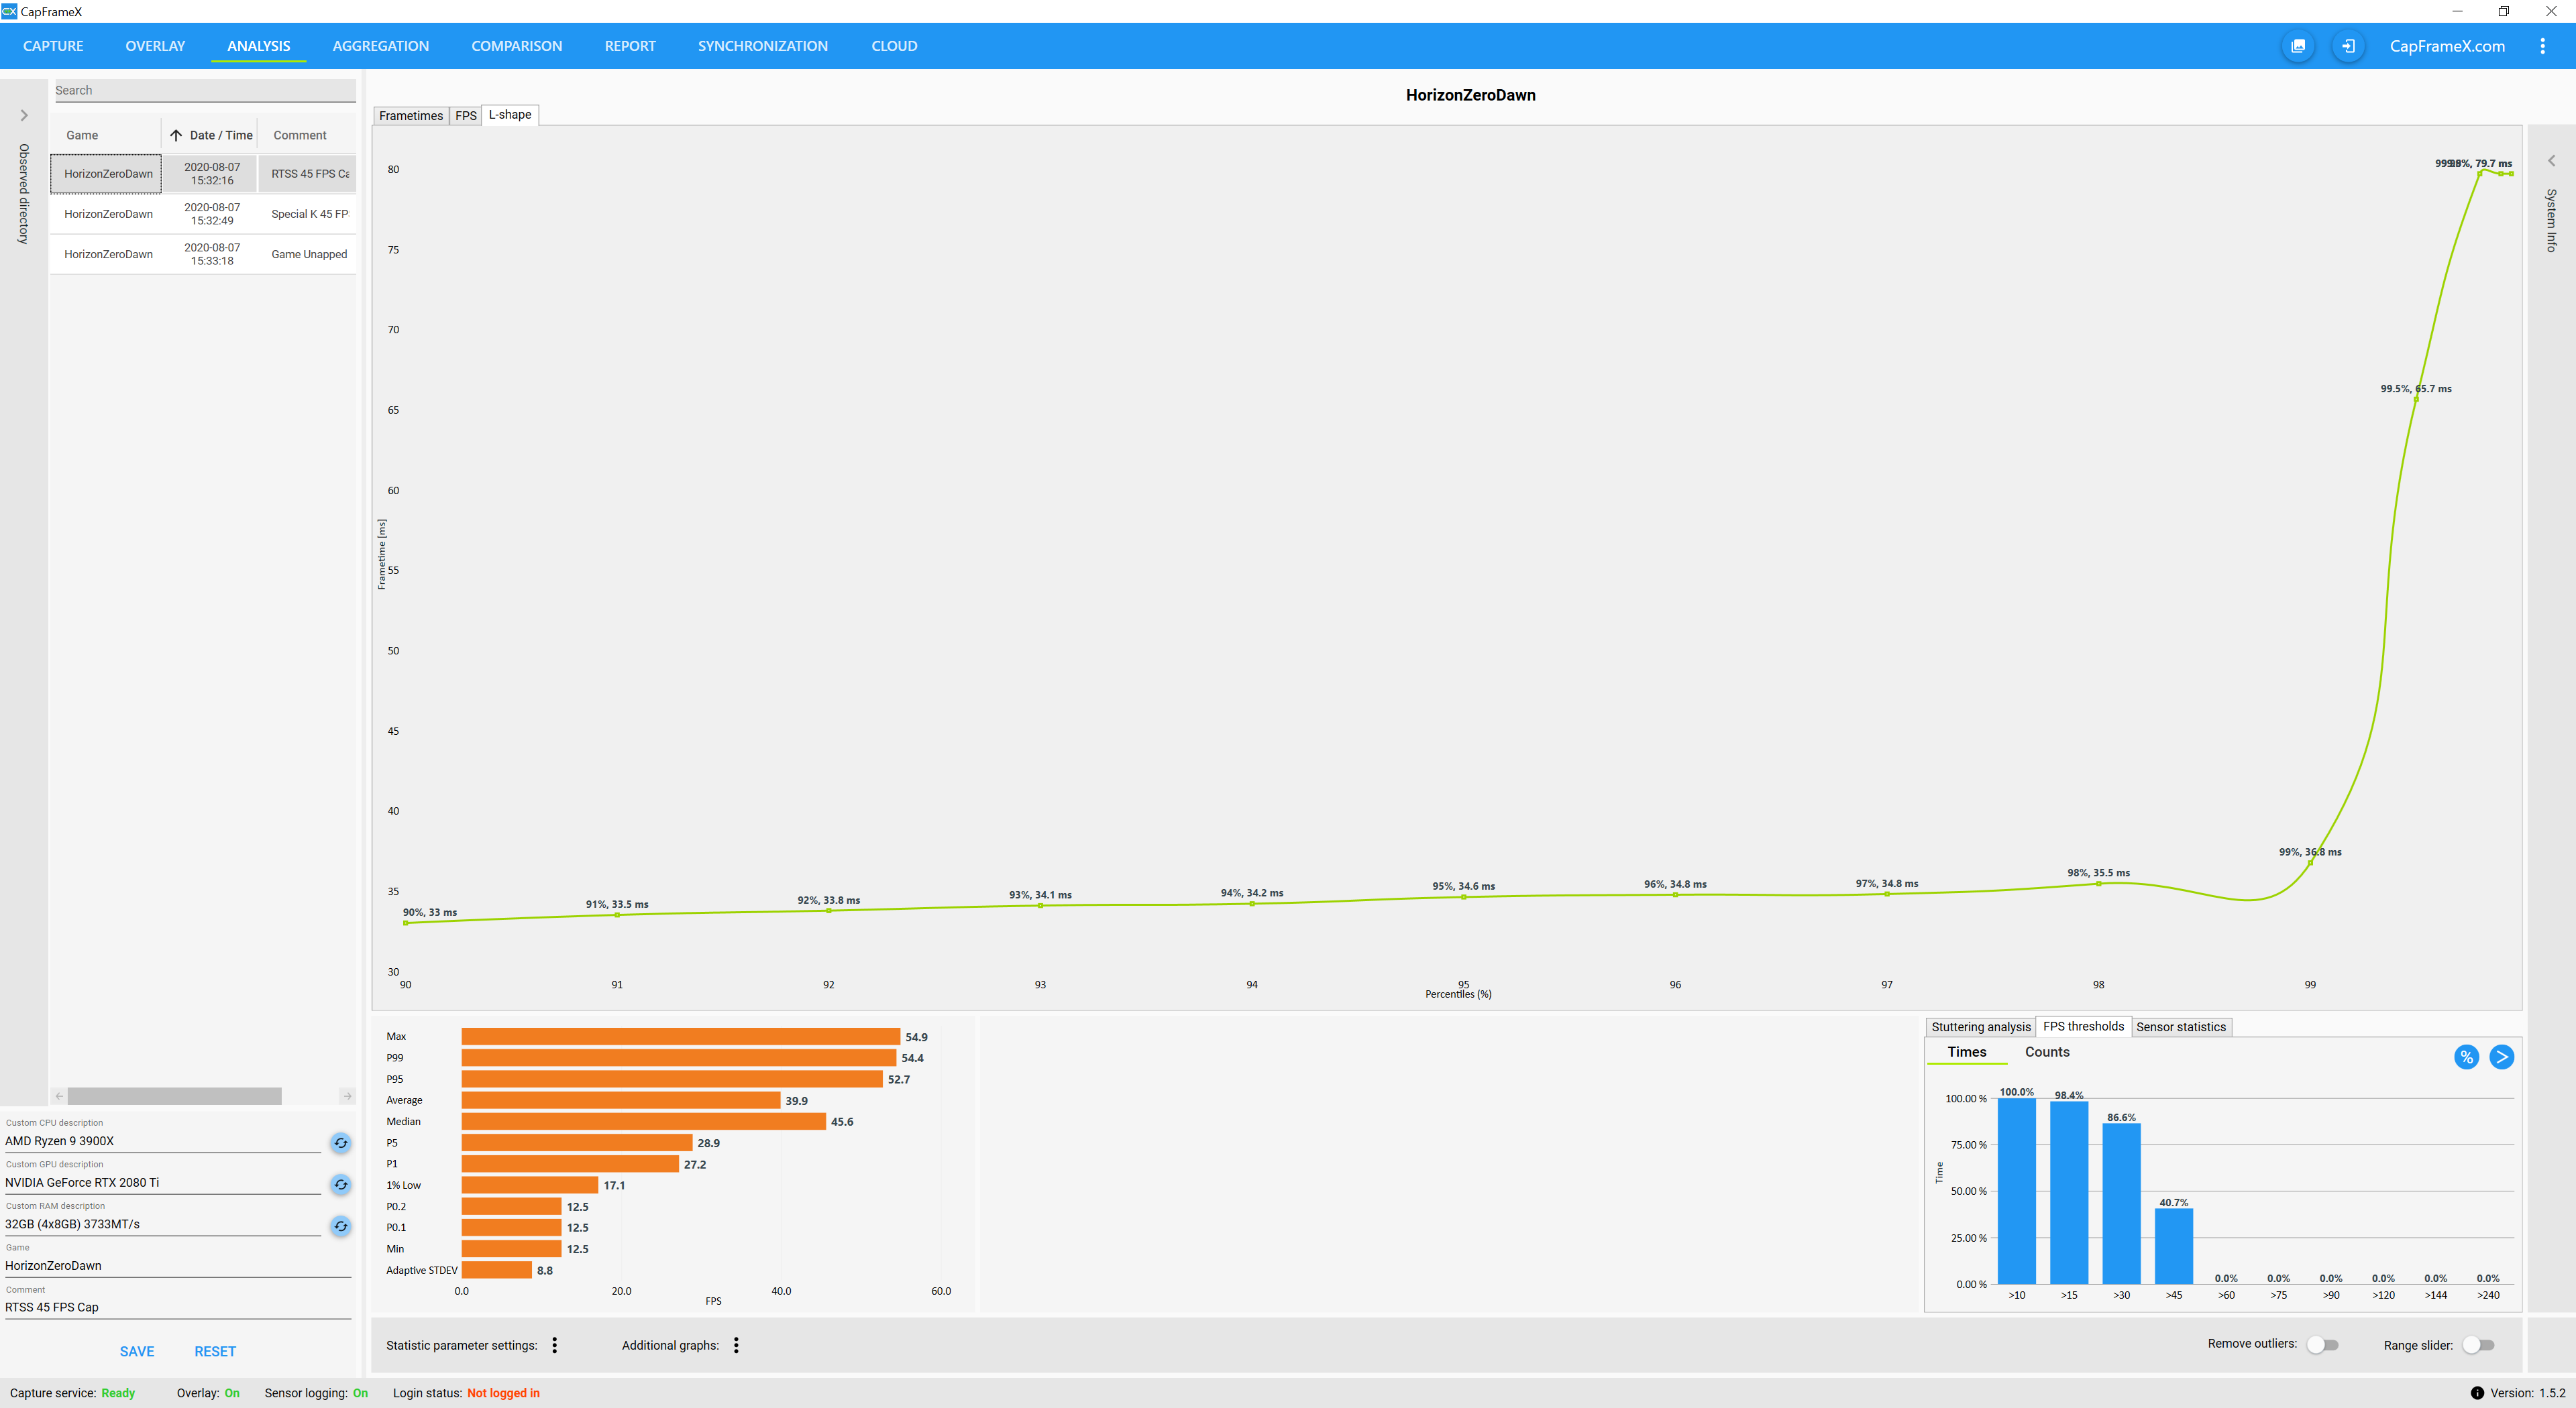The image size is (2576, 1408).
Task: Expand the Observed directory panel
Action: click(24, 116)
